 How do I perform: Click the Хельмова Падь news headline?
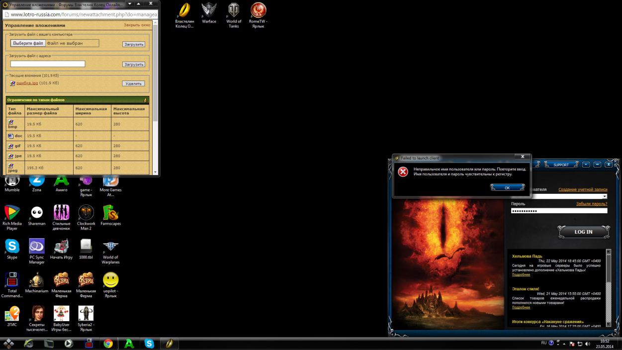pos(527,256)
